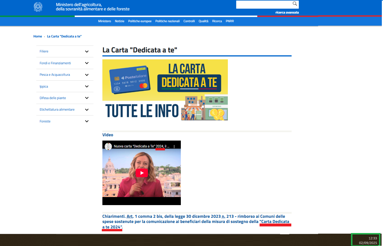383x246 pixels.
Task: Expand the Fondi e Finanziamenti chevron
Action: coord(87,63)
